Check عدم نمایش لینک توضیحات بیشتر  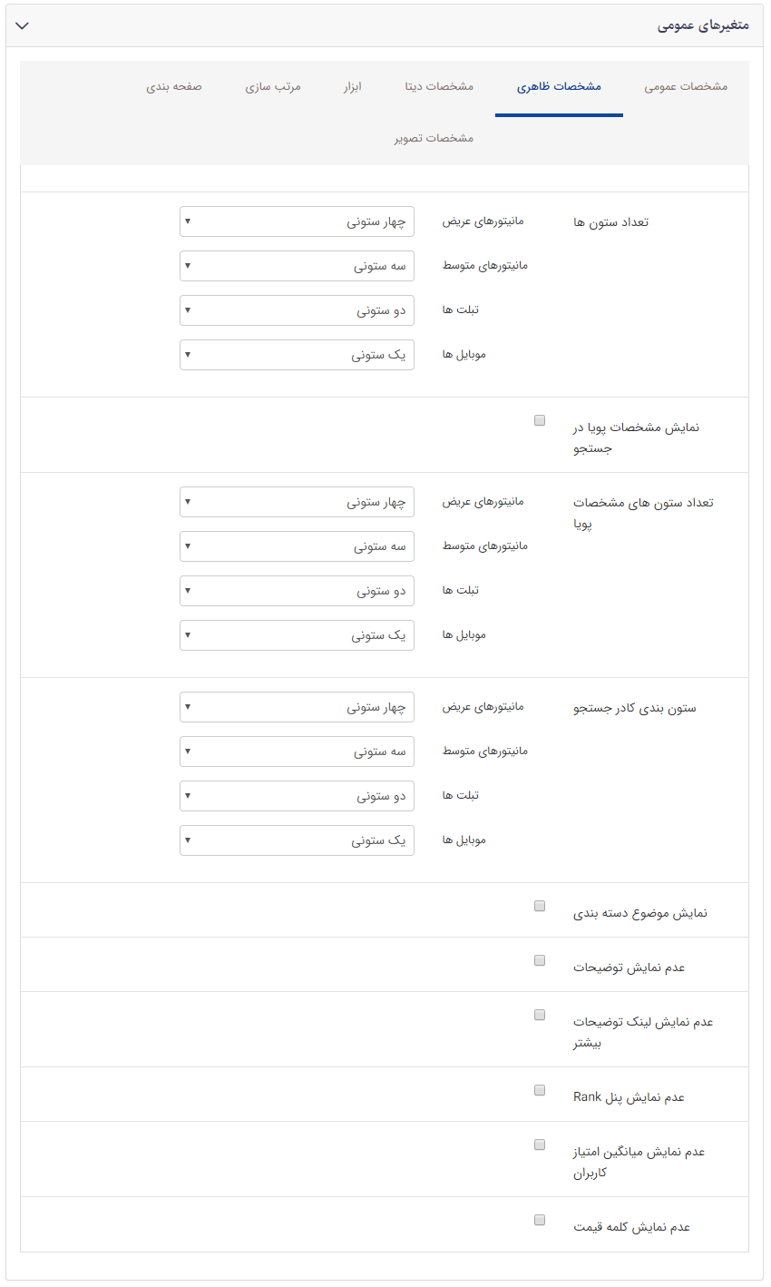pyautogui.click(x=540, y=1017)
